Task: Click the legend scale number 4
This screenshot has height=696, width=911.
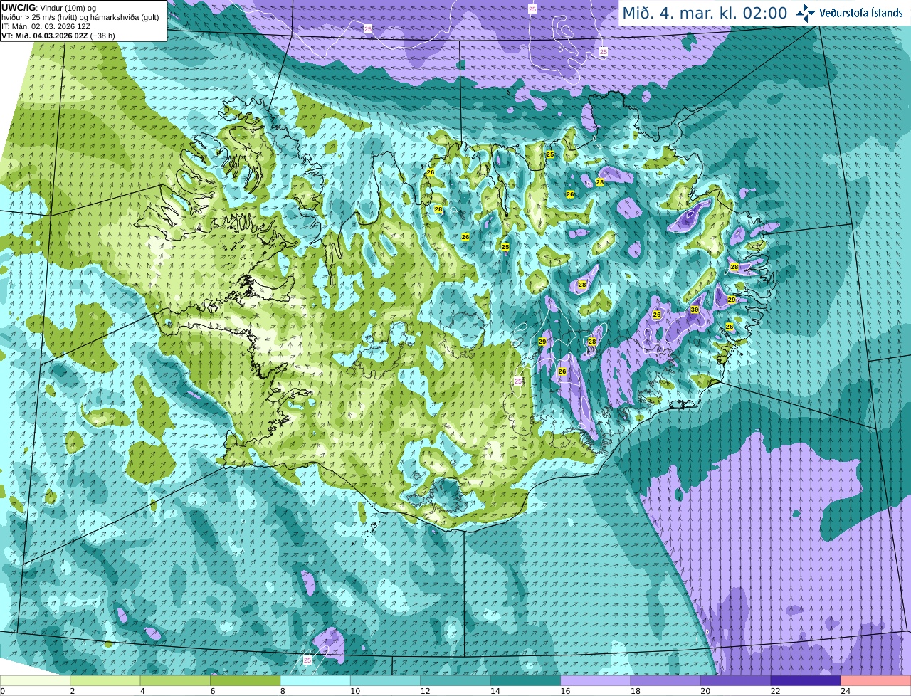Action: coord(142,691)
